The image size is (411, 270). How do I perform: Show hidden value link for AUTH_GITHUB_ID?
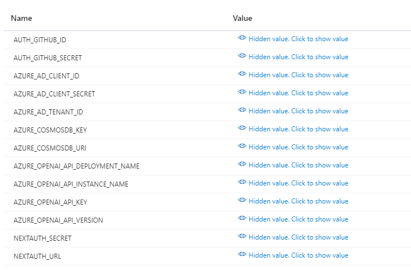(x=298, y=39)
